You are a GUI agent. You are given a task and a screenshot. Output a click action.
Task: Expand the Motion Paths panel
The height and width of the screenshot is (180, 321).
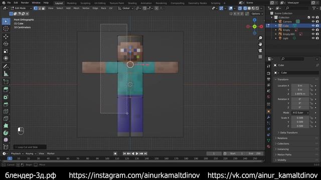click(284, 154)
